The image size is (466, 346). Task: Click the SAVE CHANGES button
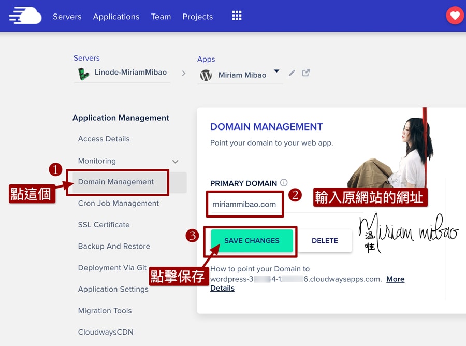tap(252, 241)
